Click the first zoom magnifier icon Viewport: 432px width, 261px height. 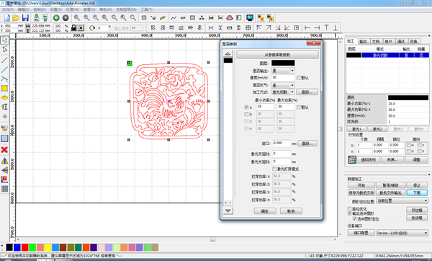77,18
